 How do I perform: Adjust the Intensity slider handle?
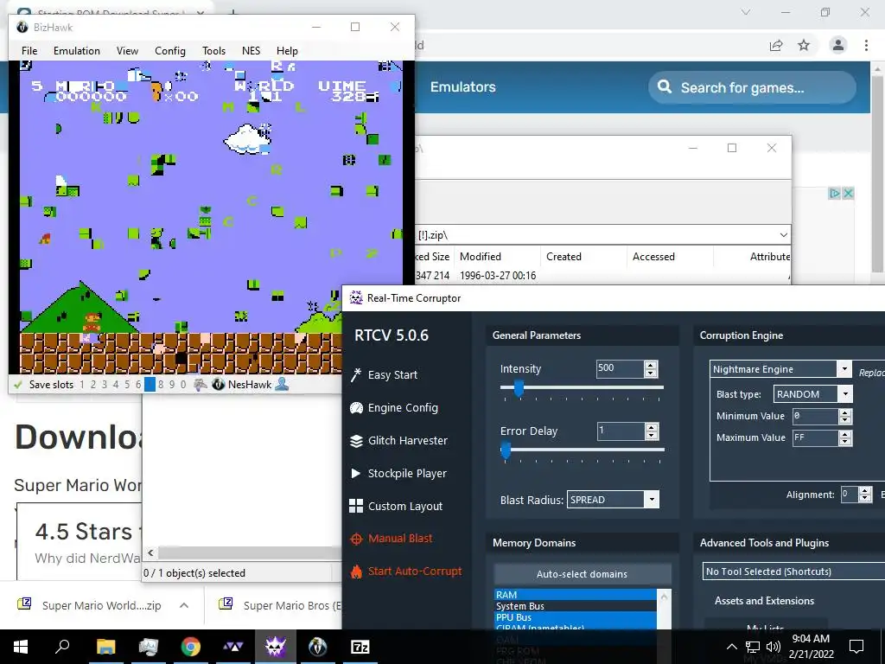coord(519,388)
